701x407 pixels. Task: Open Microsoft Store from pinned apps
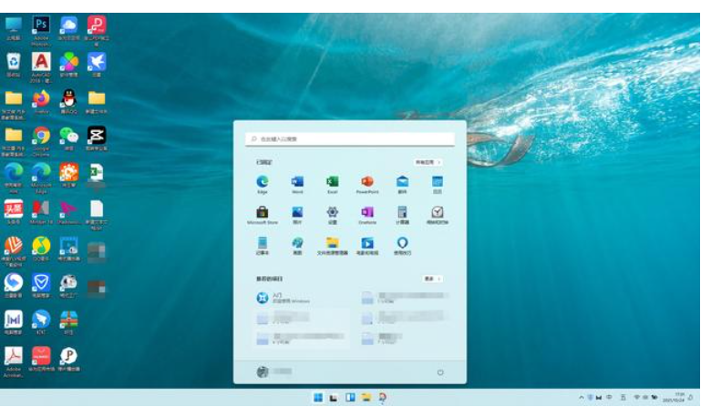(263, 215)
